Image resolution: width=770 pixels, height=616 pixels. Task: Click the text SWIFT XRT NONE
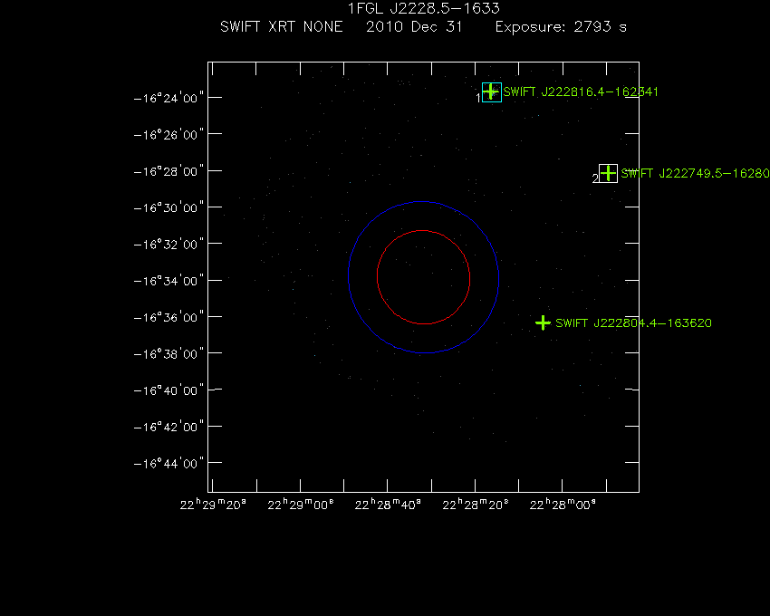coord(282,26)
